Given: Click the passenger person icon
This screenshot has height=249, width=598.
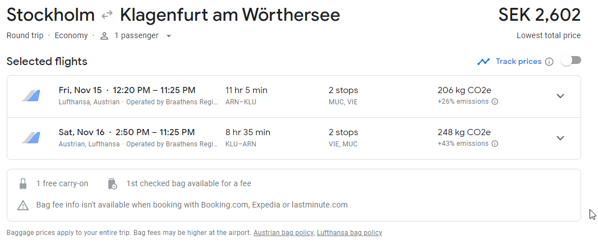Looking at the screenshot, I should pos(104,36).
